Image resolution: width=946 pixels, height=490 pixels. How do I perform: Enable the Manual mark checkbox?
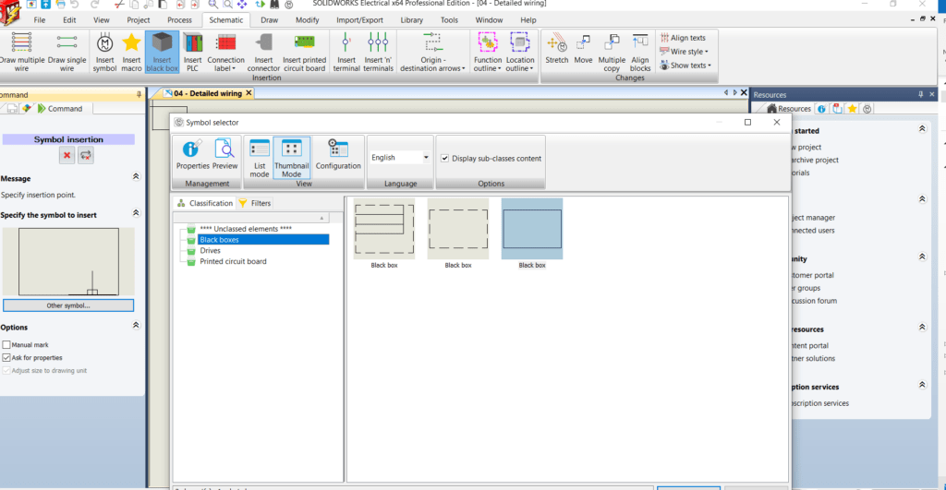[x=6, y=345]
